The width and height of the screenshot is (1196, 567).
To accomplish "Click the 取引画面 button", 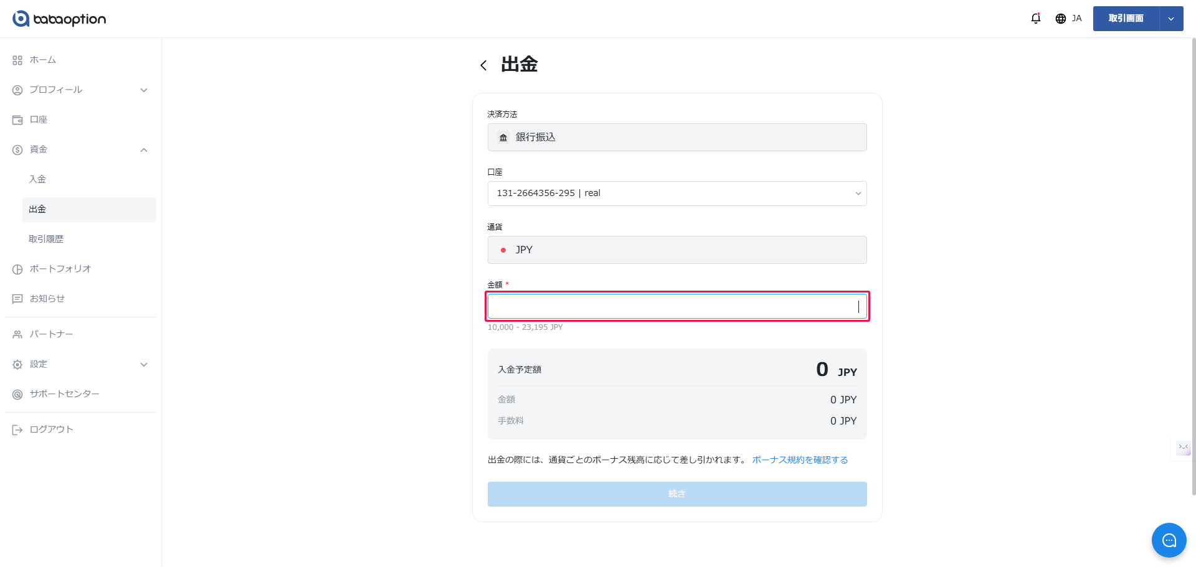I will click(x=1126, y=19).
